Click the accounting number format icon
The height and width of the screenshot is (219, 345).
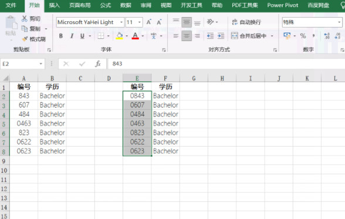coord(287,36)
